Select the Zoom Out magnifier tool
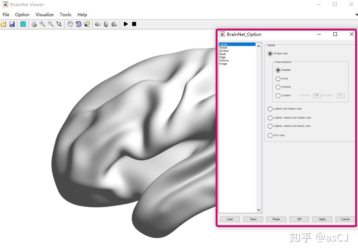Viewport: 358px width, 252px height. [51, 24]
